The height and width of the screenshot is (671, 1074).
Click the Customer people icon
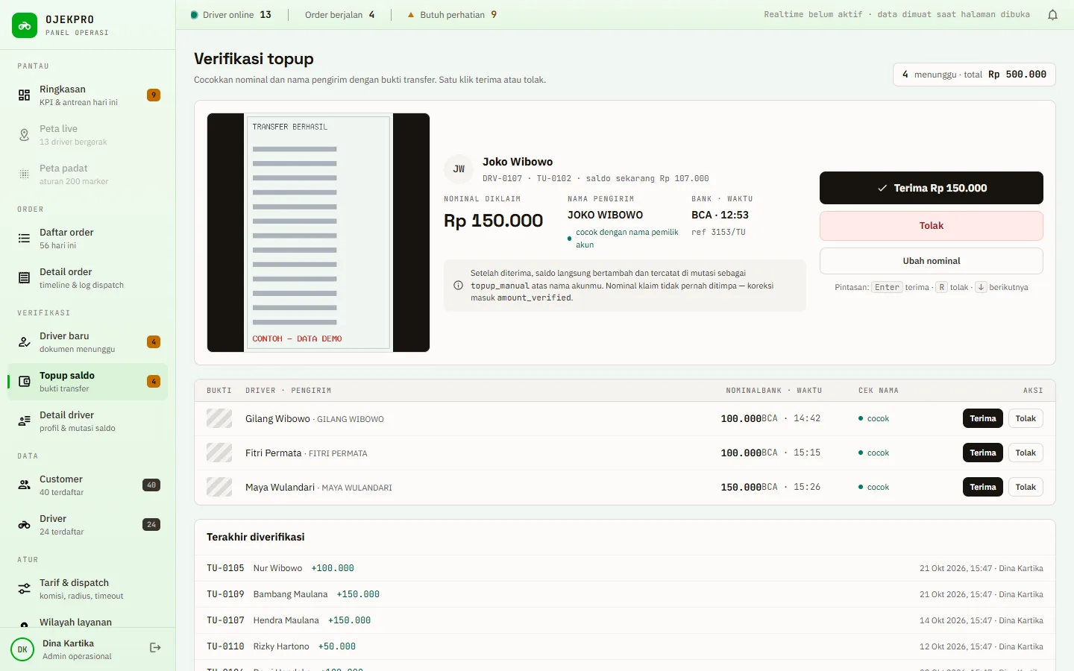click(25, 485)
